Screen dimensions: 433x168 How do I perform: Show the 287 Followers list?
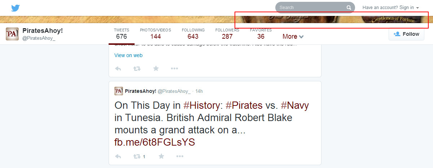click(227, 34)
